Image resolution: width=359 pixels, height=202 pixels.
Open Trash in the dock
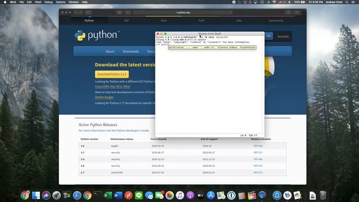click(323, 195)
